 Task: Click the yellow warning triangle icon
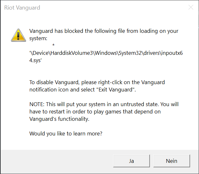pyautogui.click(x=18, y=34)
